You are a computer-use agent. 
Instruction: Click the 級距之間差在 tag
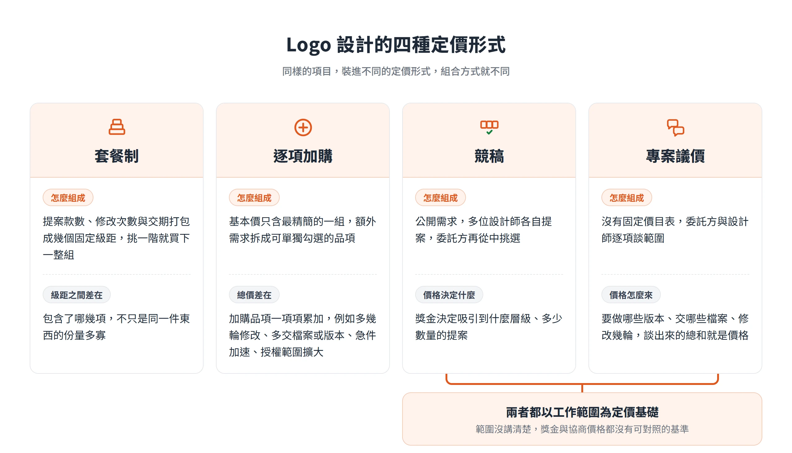(x=76, y=295)
